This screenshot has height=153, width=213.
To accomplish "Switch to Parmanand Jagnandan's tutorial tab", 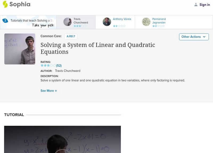I will [x=159, y=21].
